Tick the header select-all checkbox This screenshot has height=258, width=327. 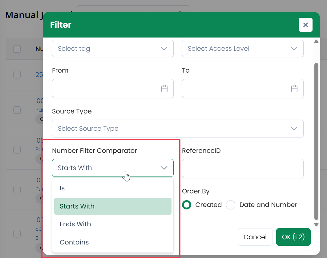pos(17,49)
